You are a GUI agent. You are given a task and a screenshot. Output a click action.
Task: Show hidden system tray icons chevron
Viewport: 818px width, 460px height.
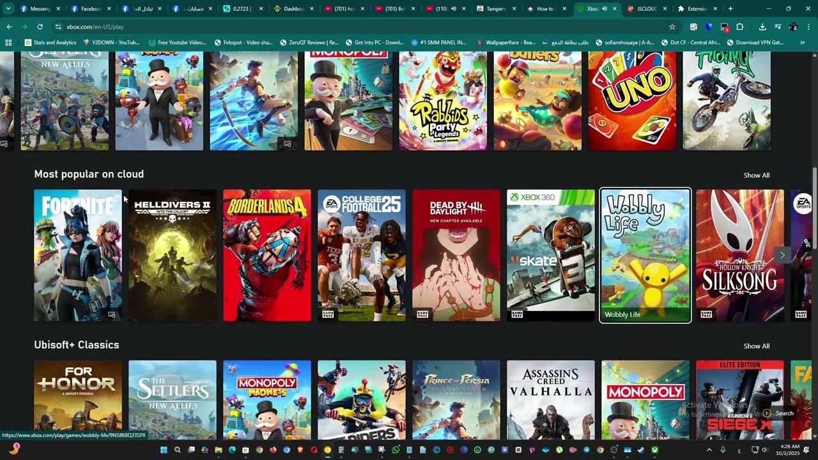pyautogui.click(x=709, y=450)
